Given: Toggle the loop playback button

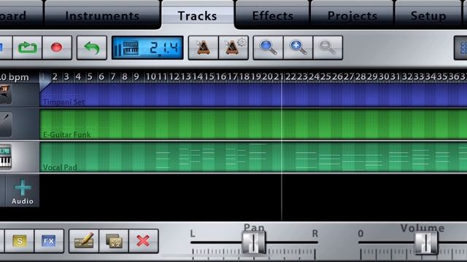Looking at the screenshot, I should tap(28, 47).
